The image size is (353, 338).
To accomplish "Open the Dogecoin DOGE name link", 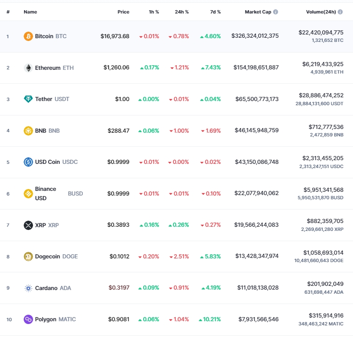I will coord(56,257).
